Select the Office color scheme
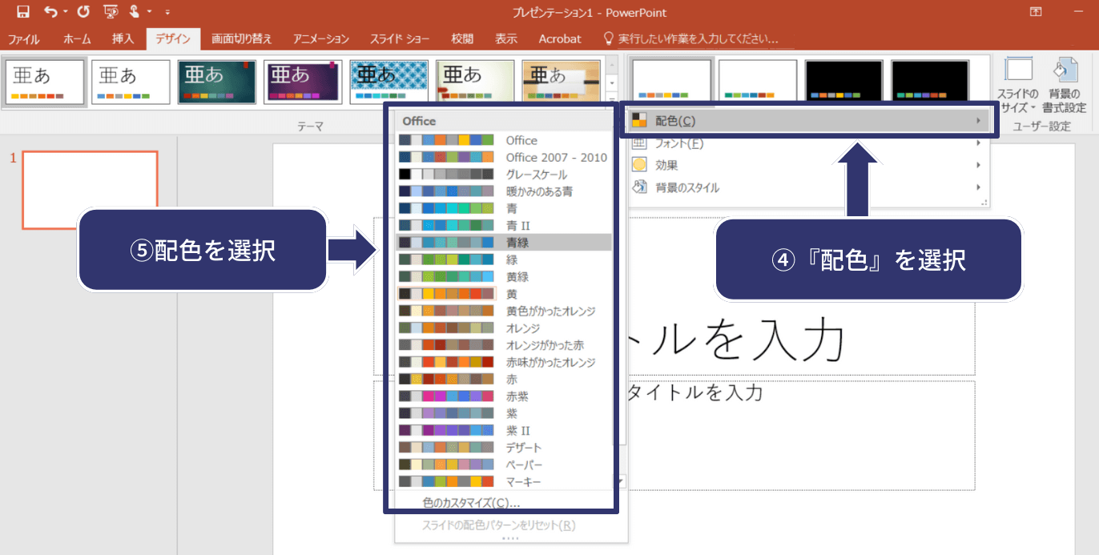 coord(505,140)
